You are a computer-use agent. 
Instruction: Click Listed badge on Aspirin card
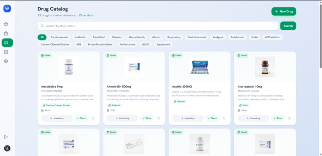click(177, 55)
